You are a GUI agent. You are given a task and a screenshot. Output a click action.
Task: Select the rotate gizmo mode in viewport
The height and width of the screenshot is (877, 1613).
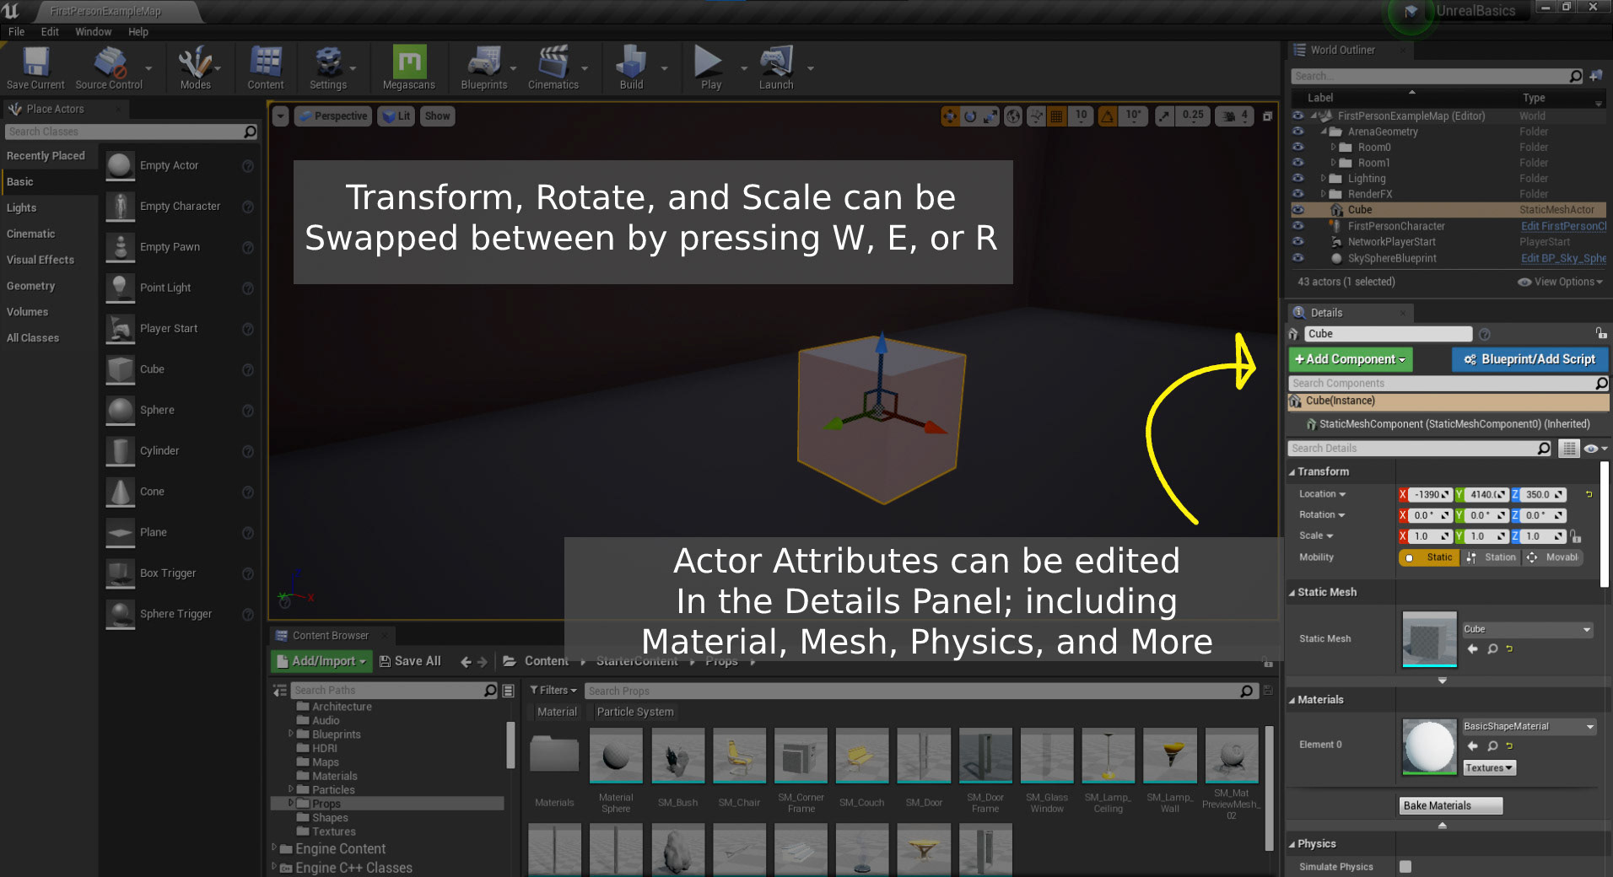(970, 116)
